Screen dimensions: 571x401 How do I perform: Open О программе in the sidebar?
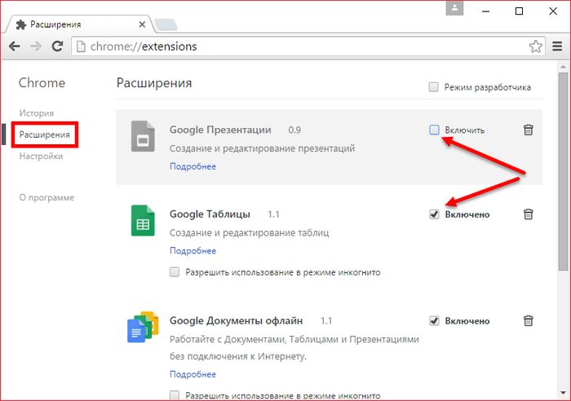click(46, 197)
